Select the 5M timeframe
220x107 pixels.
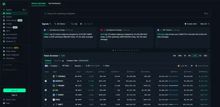[x=174, y=56]
